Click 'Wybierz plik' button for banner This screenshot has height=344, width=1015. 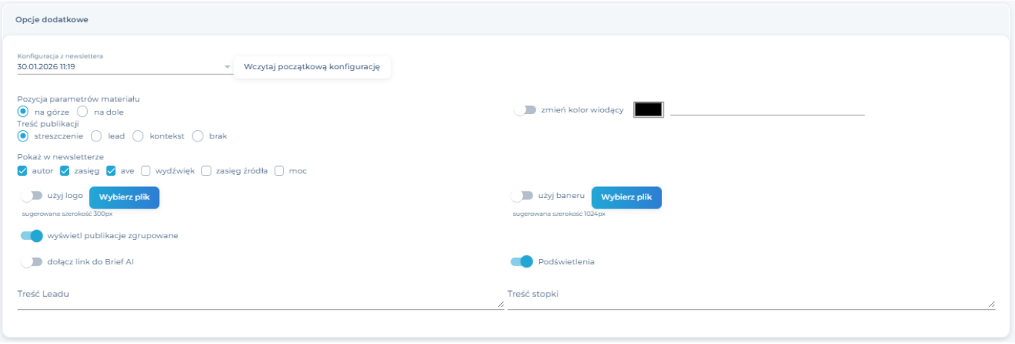pyautogui.click(x=626, y=197)
